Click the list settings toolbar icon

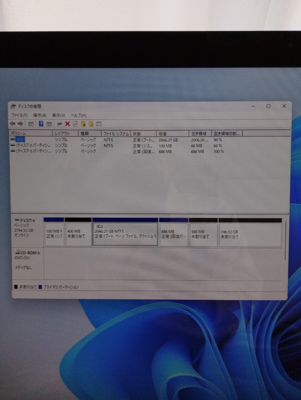click(x=99, y=124)
